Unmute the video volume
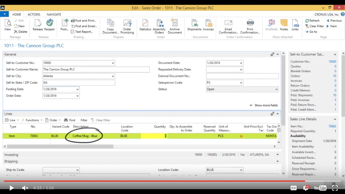 tap(25, 188)
